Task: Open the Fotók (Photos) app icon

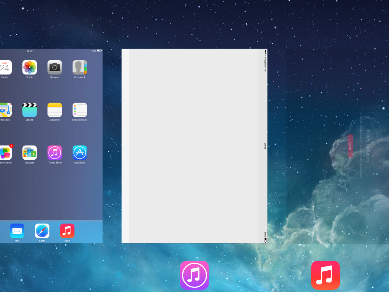Action: tap(30, 67)
